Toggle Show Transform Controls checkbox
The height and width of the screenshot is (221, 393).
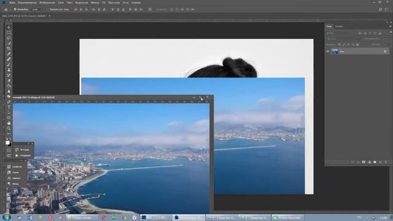point(48,9)
